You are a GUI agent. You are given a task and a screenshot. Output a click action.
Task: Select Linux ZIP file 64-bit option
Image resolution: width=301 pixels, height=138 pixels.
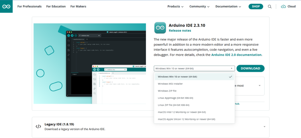pos(194,105)
